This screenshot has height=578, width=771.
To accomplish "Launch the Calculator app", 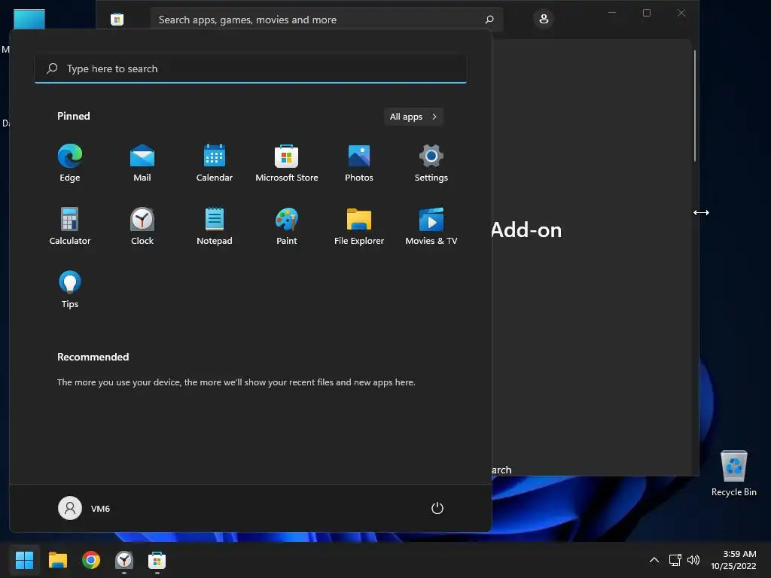I will [70, 226].
